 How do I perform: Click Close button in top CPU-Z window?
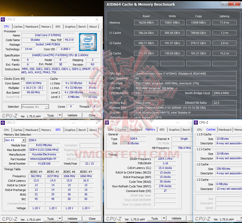[92, 115]
